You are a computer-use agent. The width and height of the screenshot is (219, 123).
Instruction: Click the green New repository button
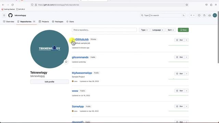pyautogui.click(x=183, y=30)
